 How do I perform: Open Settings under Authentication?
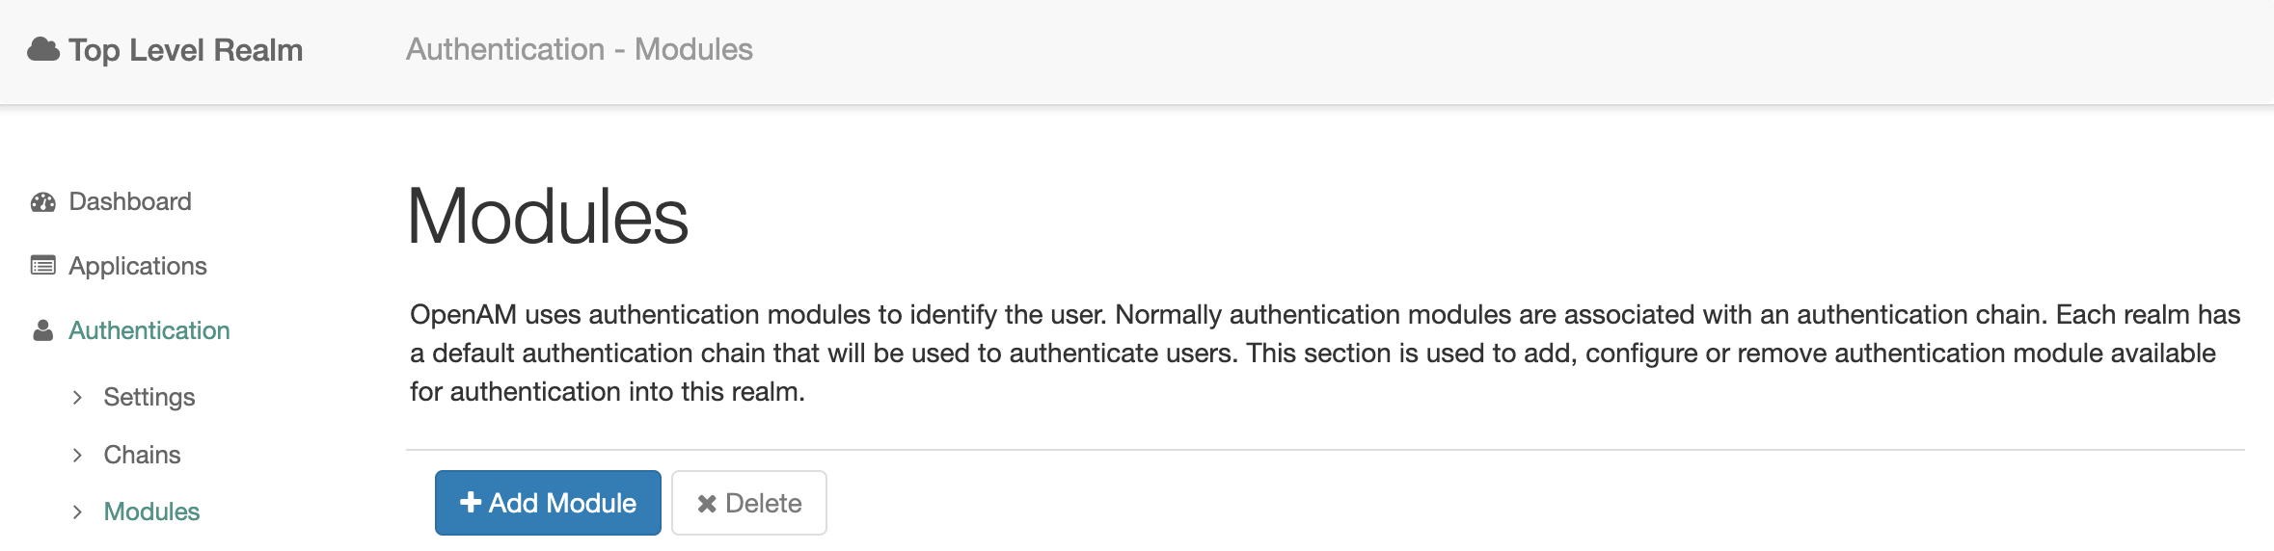(149, 397)
